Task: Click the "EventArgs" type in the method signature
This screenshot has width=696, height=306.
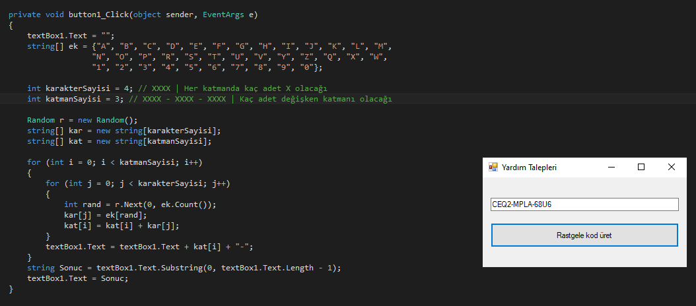Action: click(x=224, y=15)
